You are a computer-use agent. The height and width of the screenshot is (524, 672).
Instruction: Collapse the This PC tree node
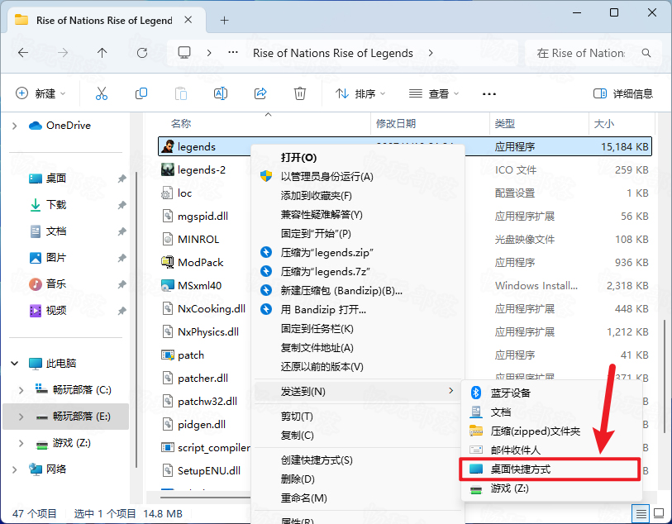15,364
